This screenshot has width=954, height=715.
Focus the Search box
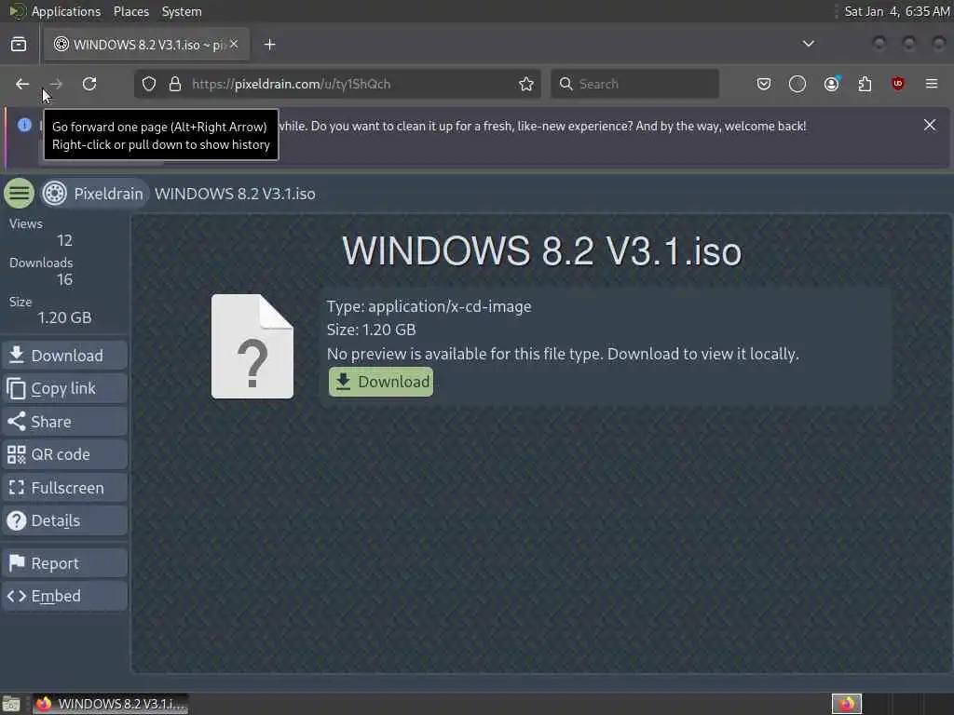point(634,84)
